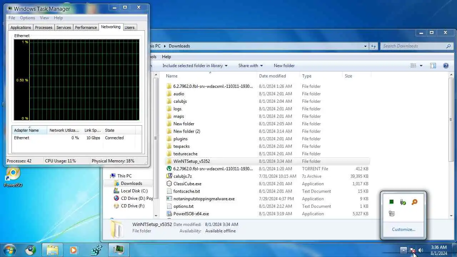Viewport: 457px width, 257px height.
Task: Click the PowerISO8-x64.exe icon
Action: coord(169,214)
